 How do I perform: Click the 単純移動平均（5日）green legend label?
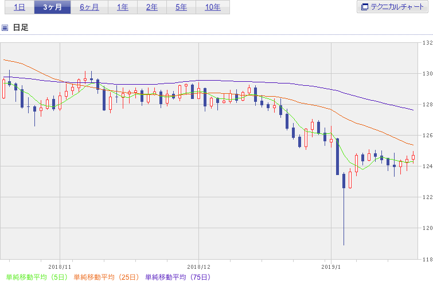click(37, 277)
